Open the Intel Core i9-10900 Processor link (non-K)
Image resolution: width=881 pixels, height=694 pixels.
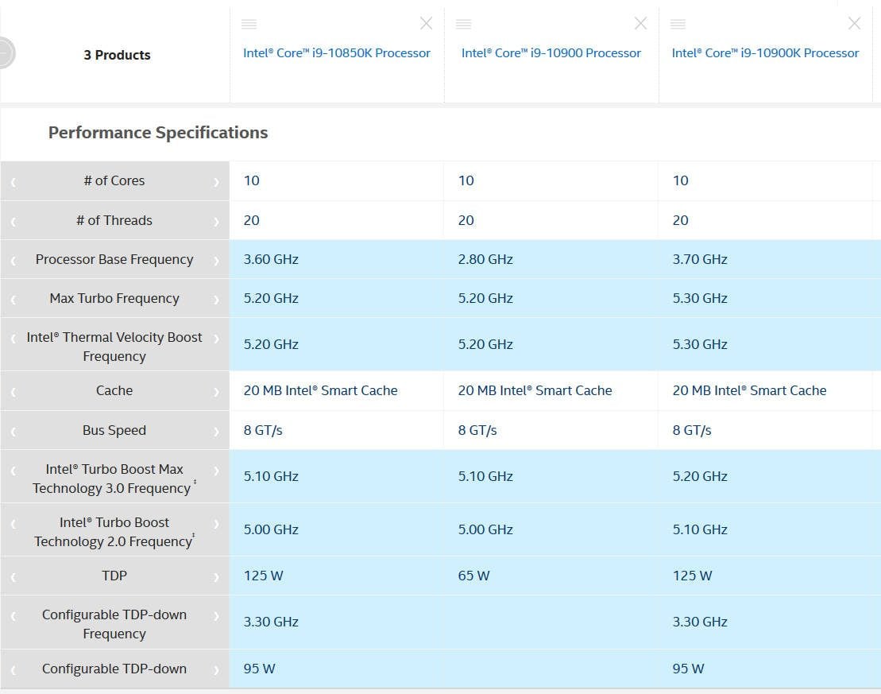point(551,53)
